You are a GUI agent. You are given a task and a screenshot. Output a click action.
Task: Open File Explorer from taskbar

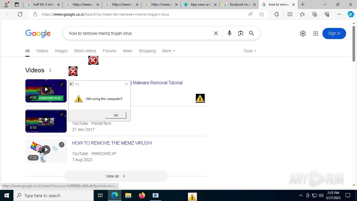[x=128, y=195]
